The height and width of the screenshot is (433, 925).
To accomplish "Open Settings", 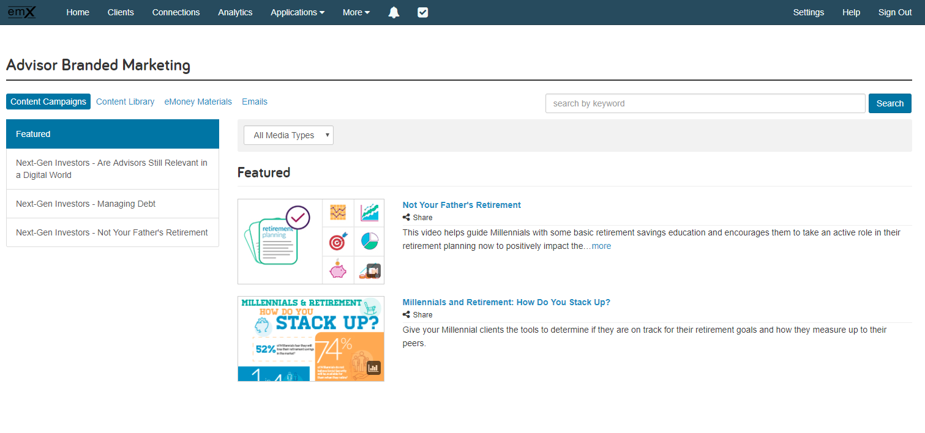I will [809, 12].
